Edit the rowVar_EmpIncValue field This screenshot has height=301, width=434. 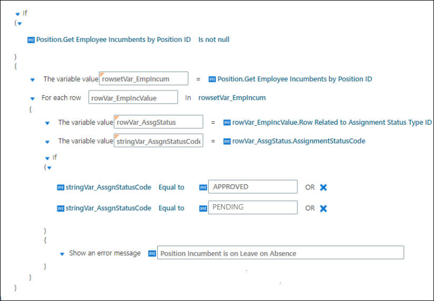coord(133,97)
